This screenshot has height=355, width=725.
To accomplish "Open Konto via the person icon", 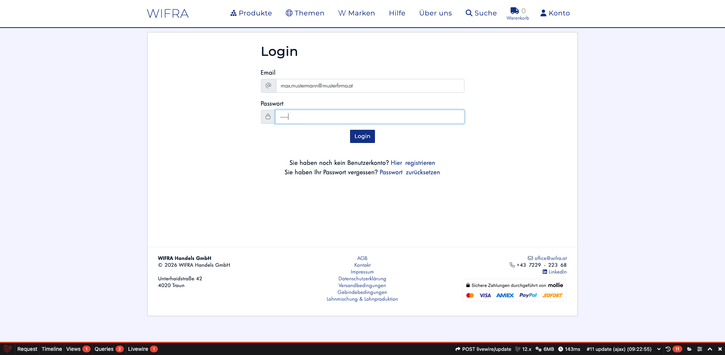I will [x=543, y=13].
